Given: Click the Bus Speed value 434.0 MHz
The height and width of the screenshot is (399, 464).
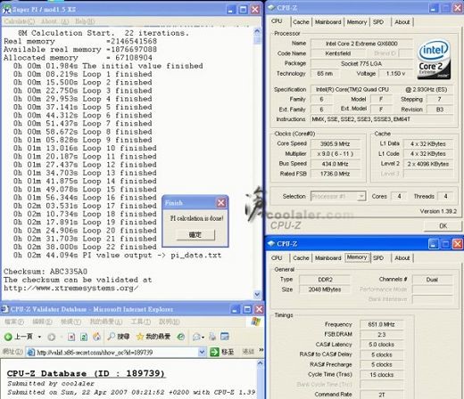Looking at the screenshot, I should (335, 164).
